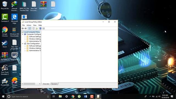Open Task View from taskbar

point(54,97)
